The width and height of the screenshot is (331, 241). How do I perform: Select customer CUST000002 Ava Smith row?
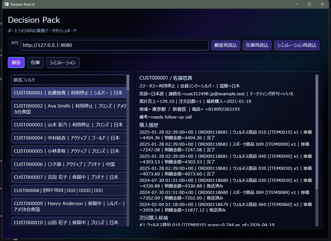[x=69, y=109]
